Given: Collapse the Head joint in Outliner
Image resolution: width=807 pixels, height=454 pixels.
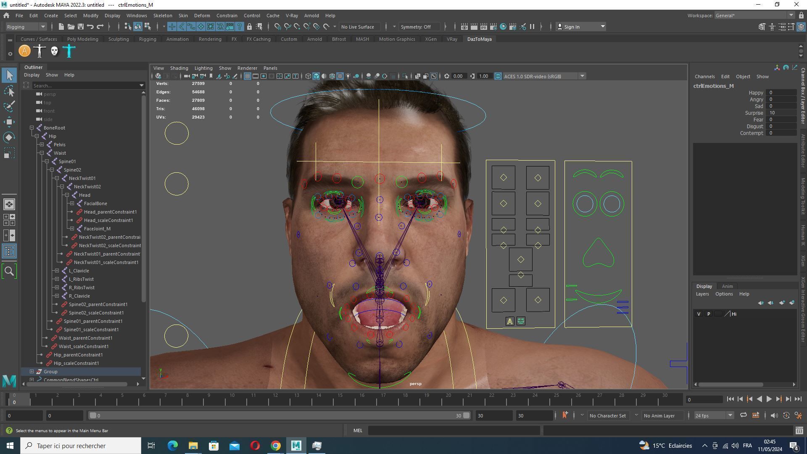Looking at the screenshot, I should click(67, 195).
